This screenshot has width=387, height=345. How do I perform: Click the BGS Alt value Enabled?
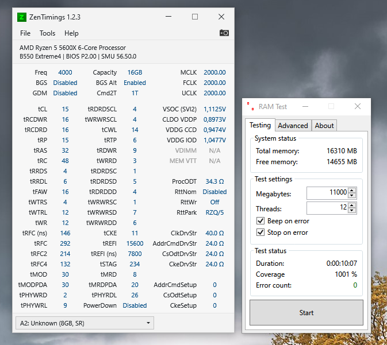click(x=135, y=83)
